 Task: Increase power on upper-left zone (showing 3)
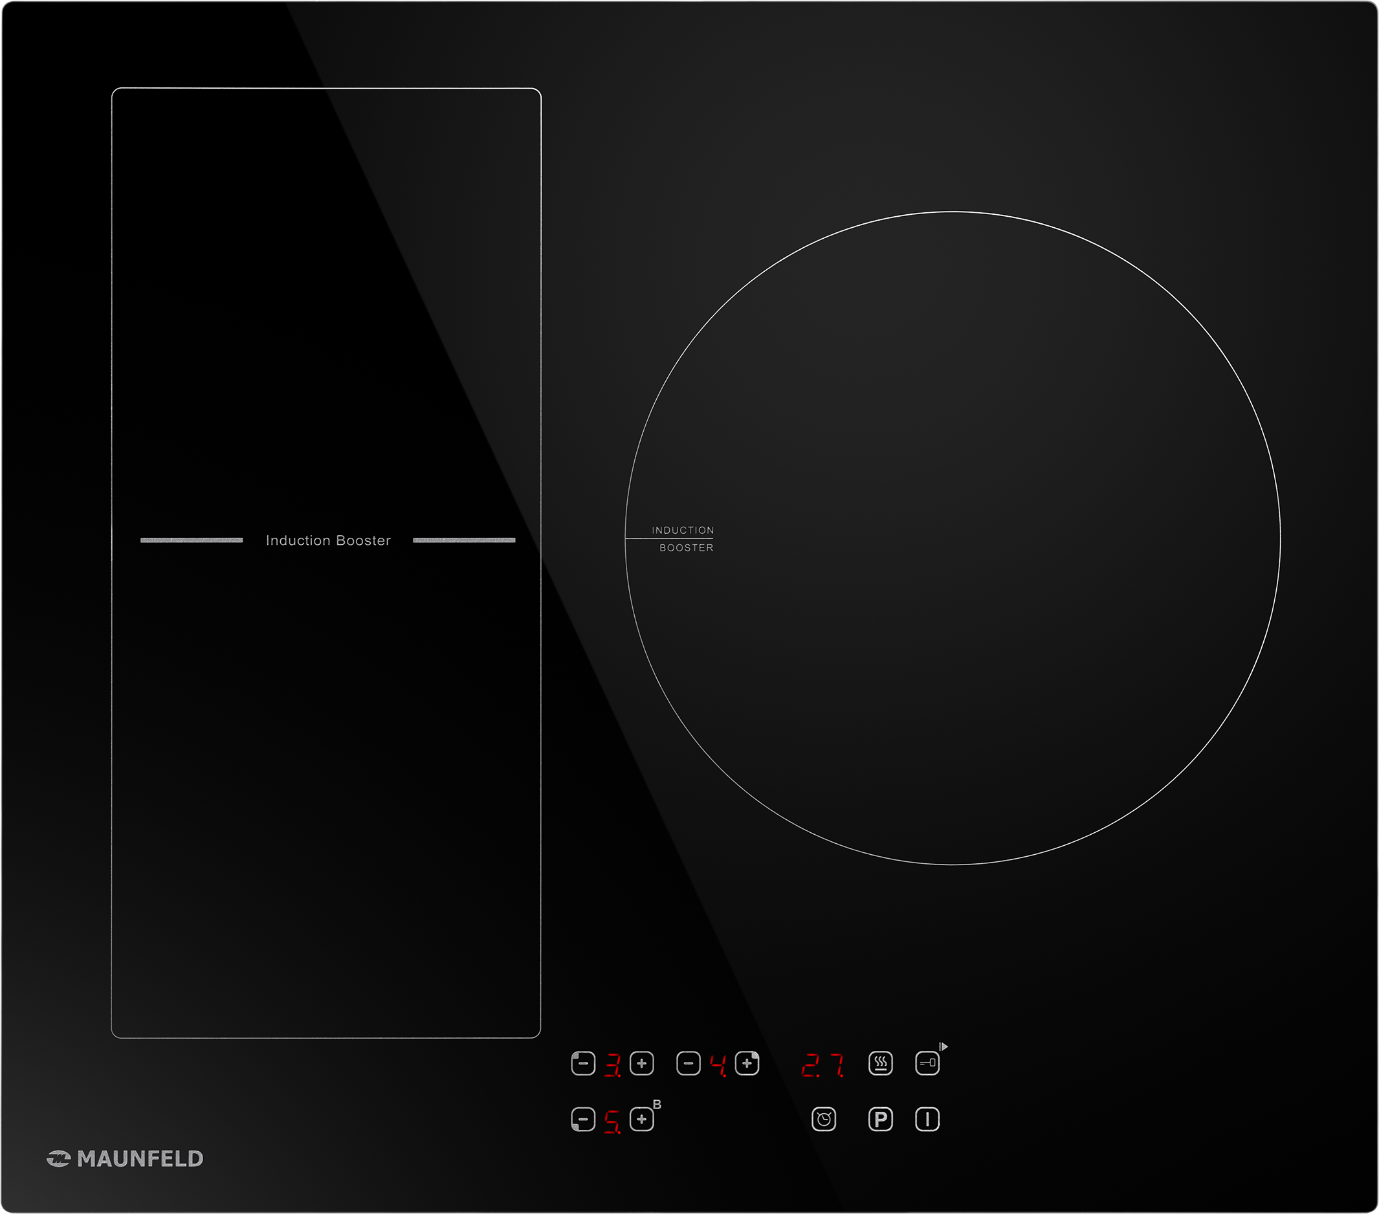pos(641,1064)
